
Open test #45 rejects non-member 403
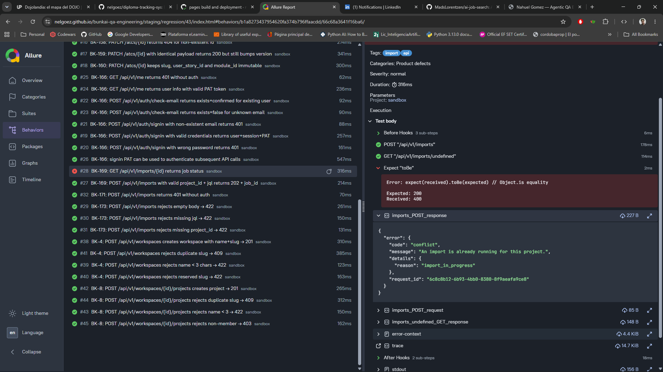(x=213, y=324)
